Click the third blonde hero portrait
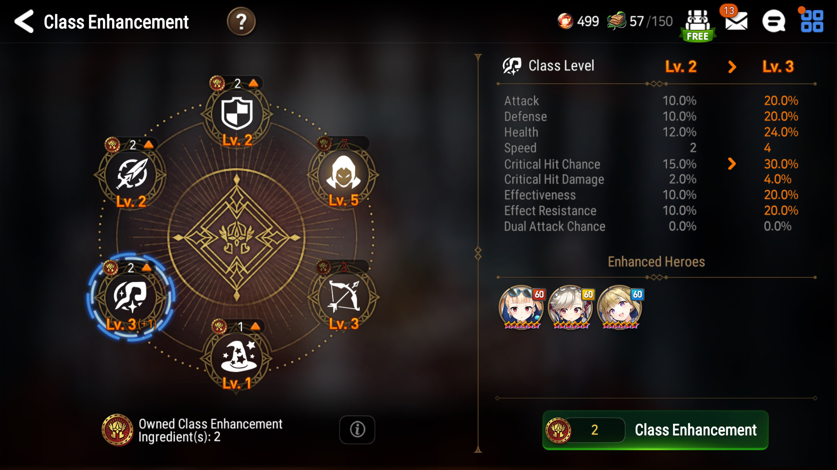 [619, 307]
